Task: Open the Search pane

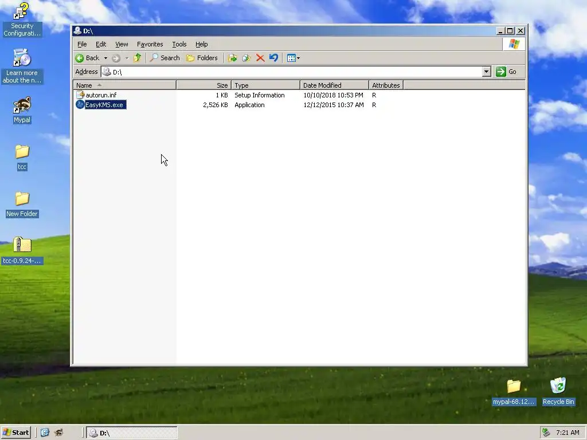Action: coord(165,58)
